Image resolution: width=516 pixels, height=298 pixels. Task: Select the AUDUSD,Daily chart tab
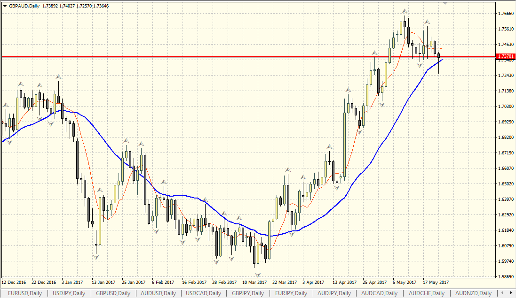[x=159, y=293]
